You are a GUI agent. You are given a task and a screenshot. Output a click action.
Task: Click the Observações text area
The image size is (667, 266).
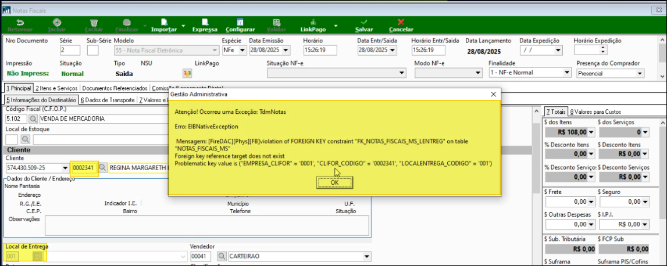point(207,225)
